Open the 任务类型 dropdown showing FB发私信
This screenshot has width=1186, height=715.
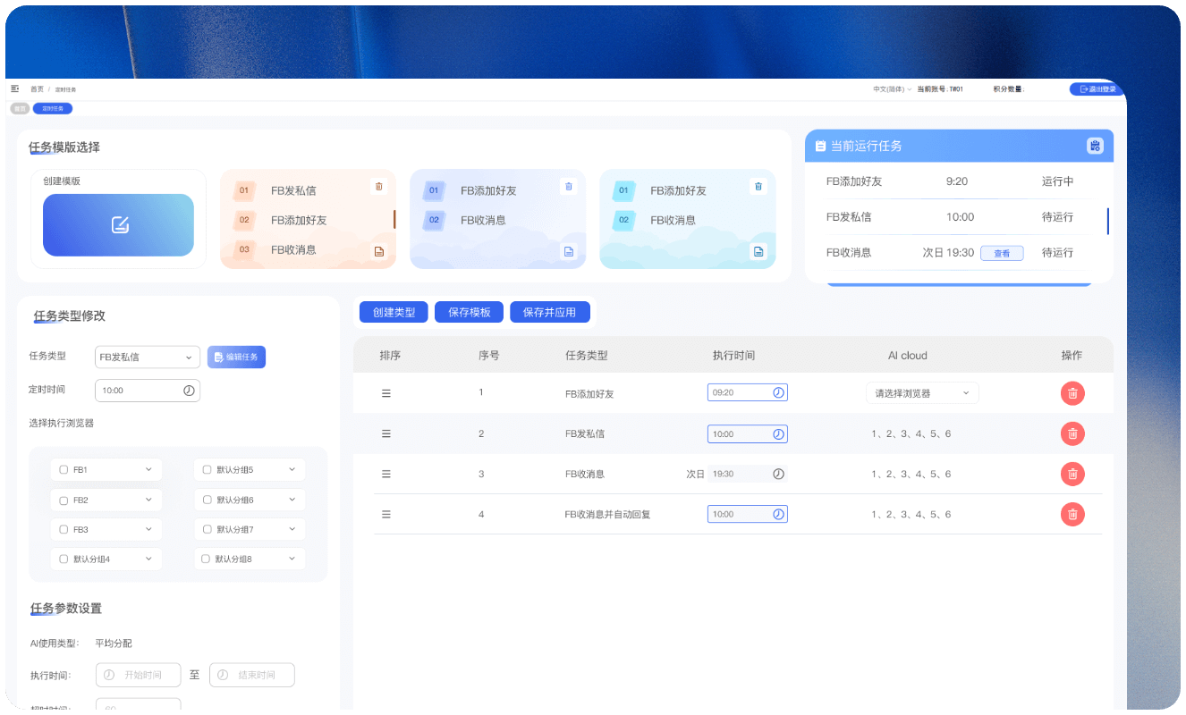[148, 357]
